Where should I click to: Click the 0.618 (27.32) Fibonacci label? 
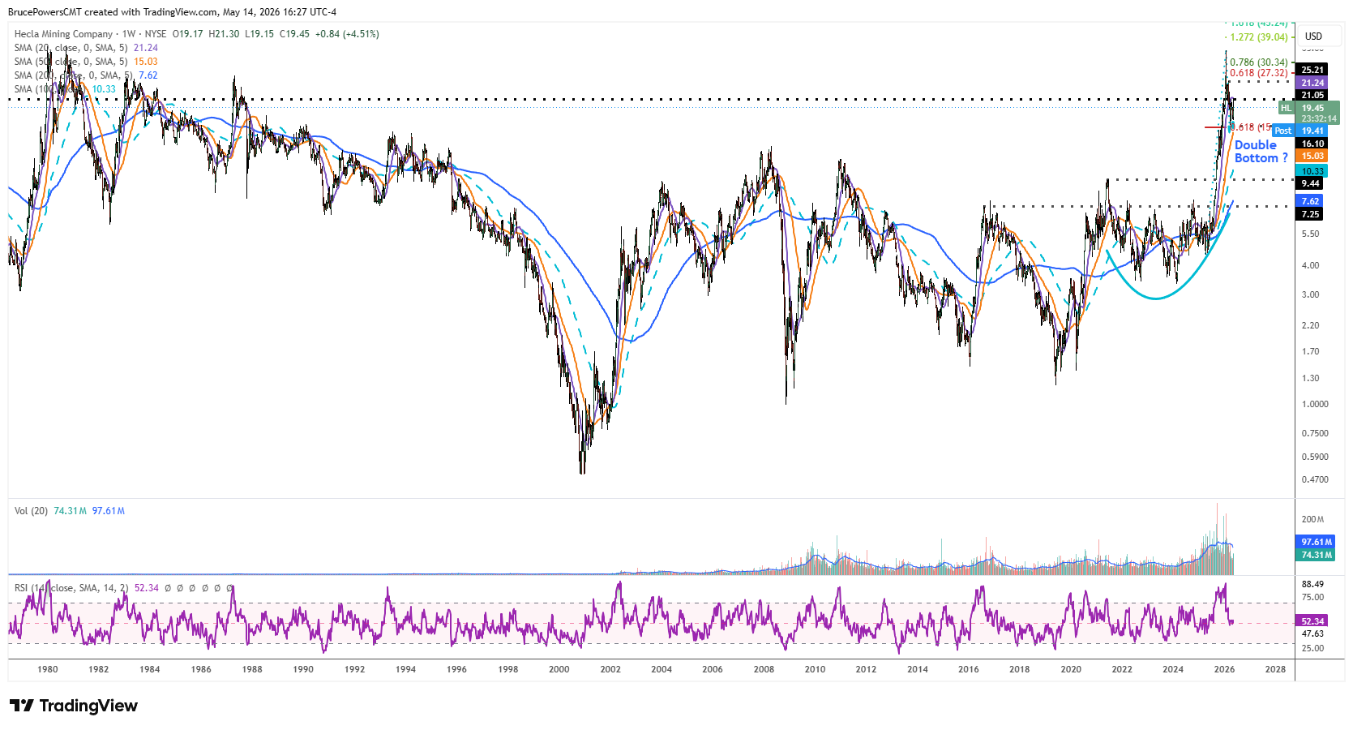[1258, 73]
